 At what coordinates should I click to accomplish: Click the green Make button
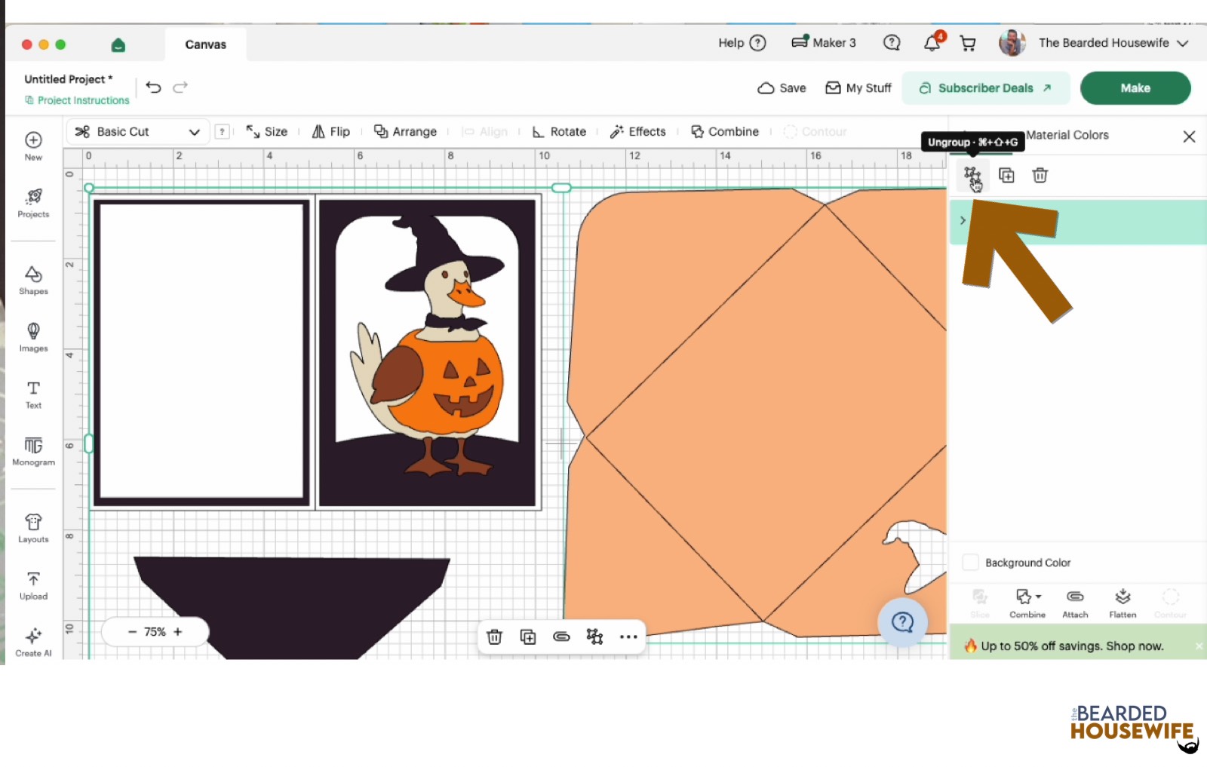(x=1135, y=88)
